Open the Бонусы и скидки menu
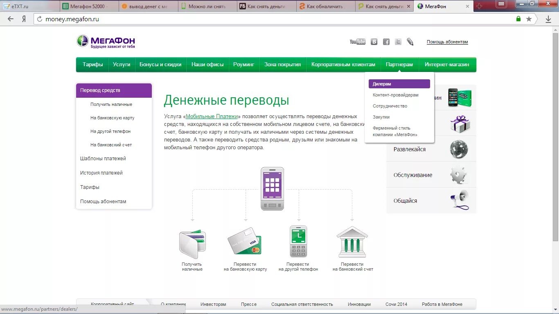 click(x=160, y=65)
